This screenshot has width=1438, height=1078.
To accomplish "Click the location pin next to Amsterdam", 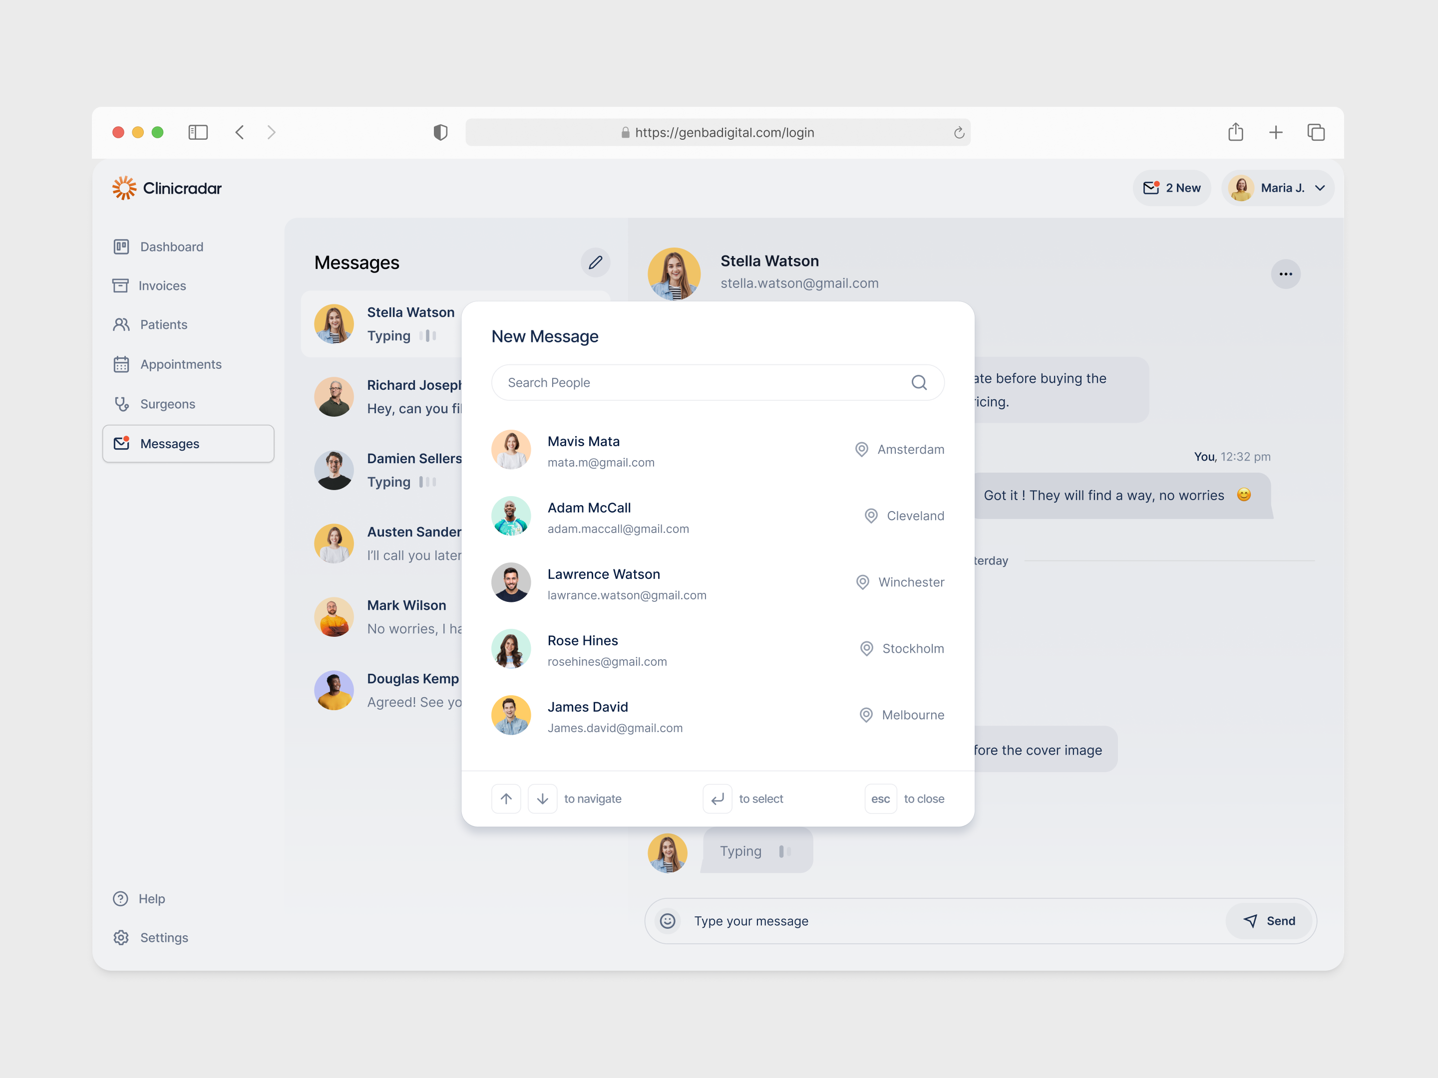I will point(861,449).
